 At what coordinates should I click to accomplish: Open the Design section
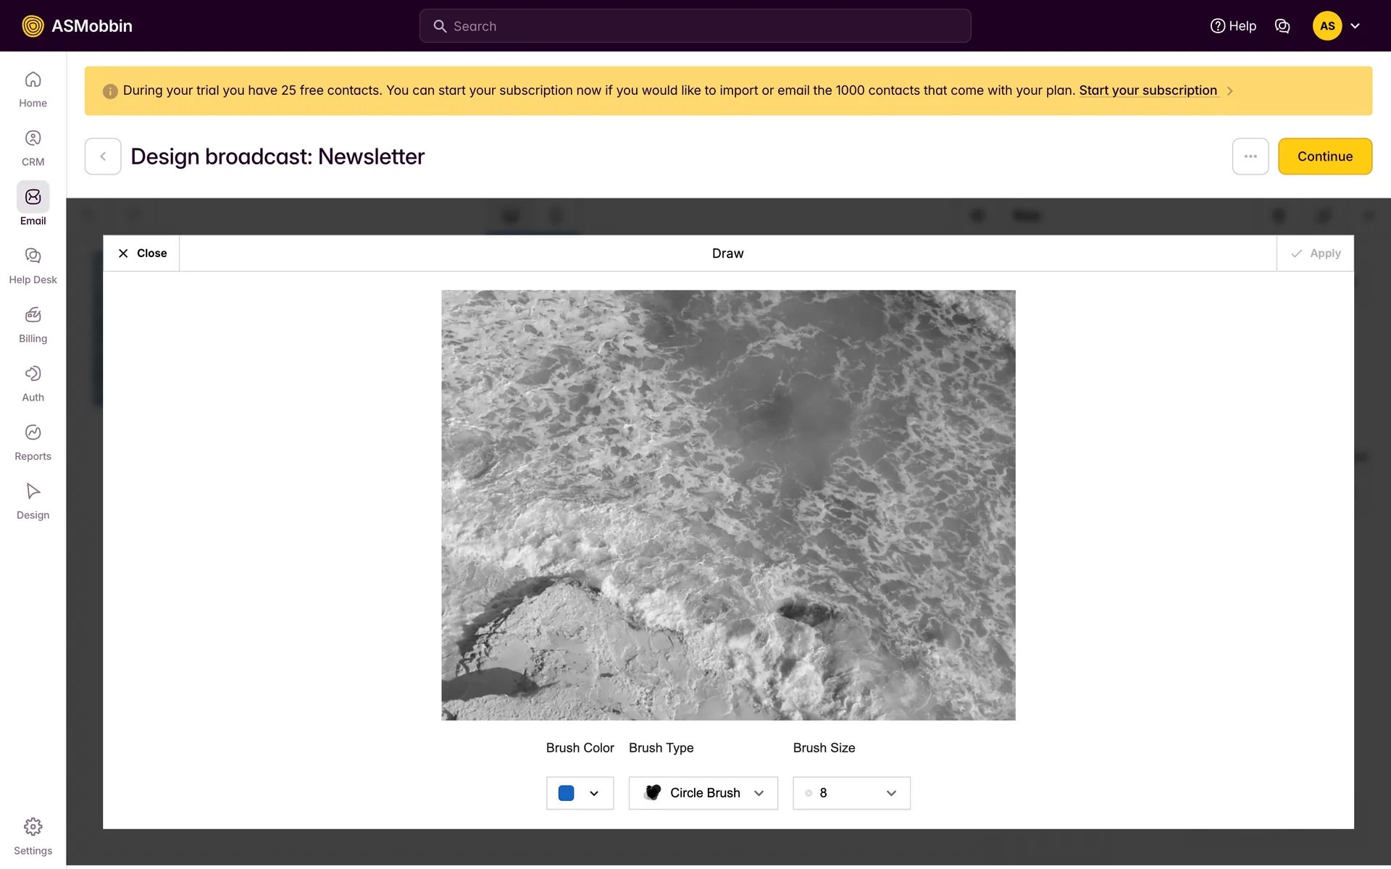33,500
